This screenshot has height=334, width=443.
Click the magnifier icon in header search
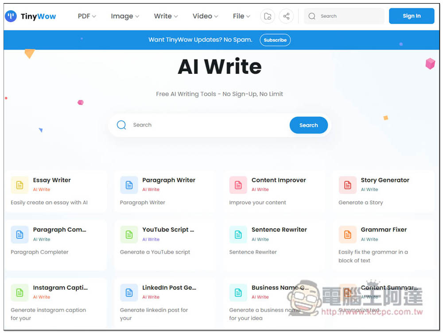pos(312,16)
